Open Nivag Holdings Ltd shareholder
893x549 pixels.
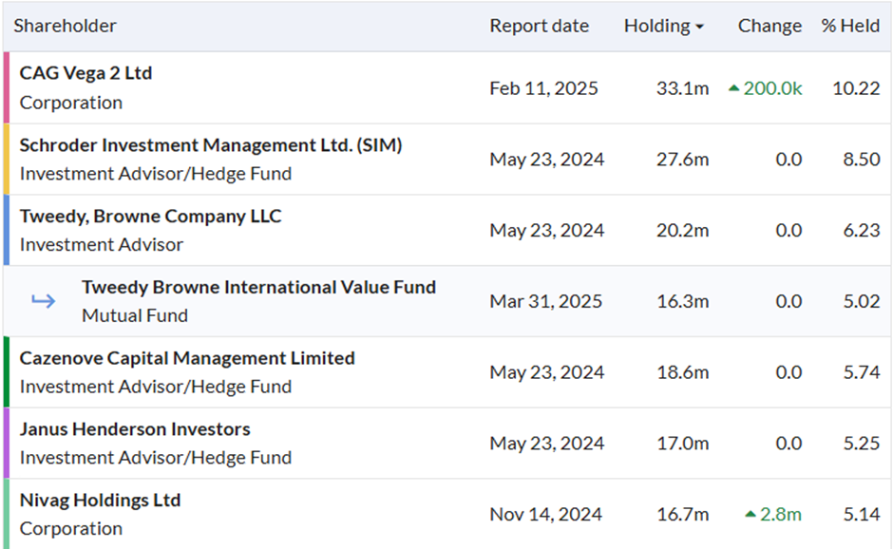[101, 500]
